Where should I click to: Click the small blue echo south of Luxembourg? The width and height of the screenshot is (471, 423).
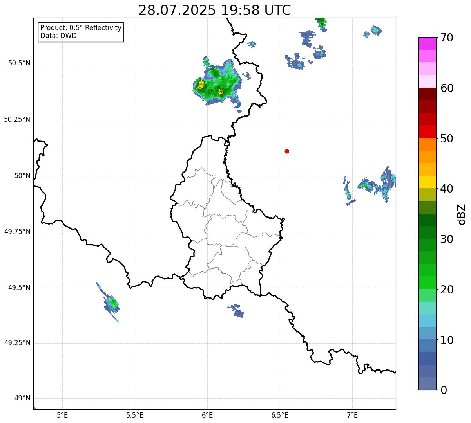tap(236, 311)
